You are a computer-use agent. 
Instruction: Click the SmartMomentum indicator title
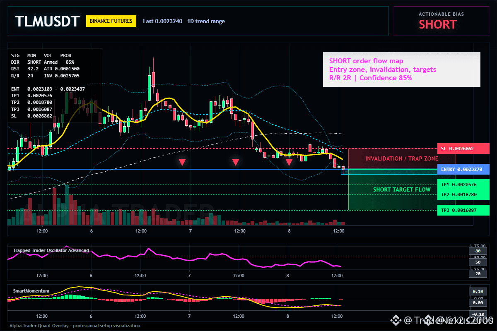[x=31, y=291]
